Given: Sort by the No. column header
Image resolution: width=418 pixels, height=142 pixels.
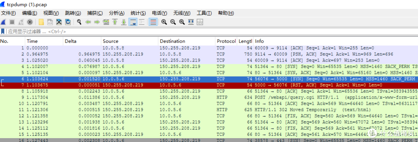Looking at the screenshot, I should pyautogui.click(x=12, y=41).
